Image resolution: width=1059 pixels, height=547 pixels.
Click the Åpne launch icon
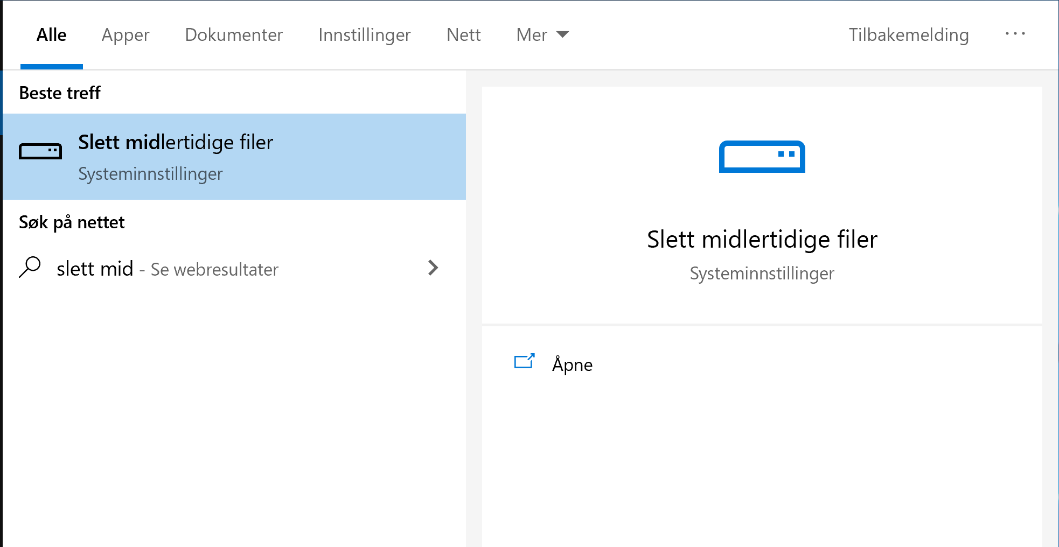(x=524, y=362)
